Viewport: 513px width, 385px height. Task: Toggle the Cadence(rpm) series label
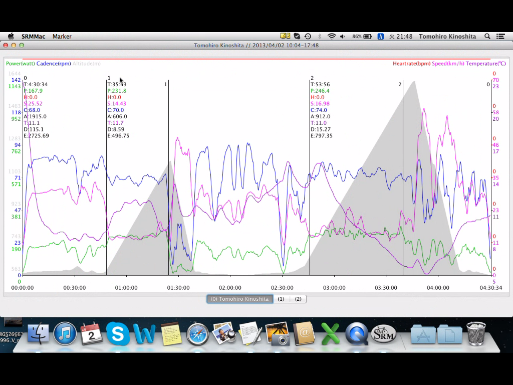point(54,64)
